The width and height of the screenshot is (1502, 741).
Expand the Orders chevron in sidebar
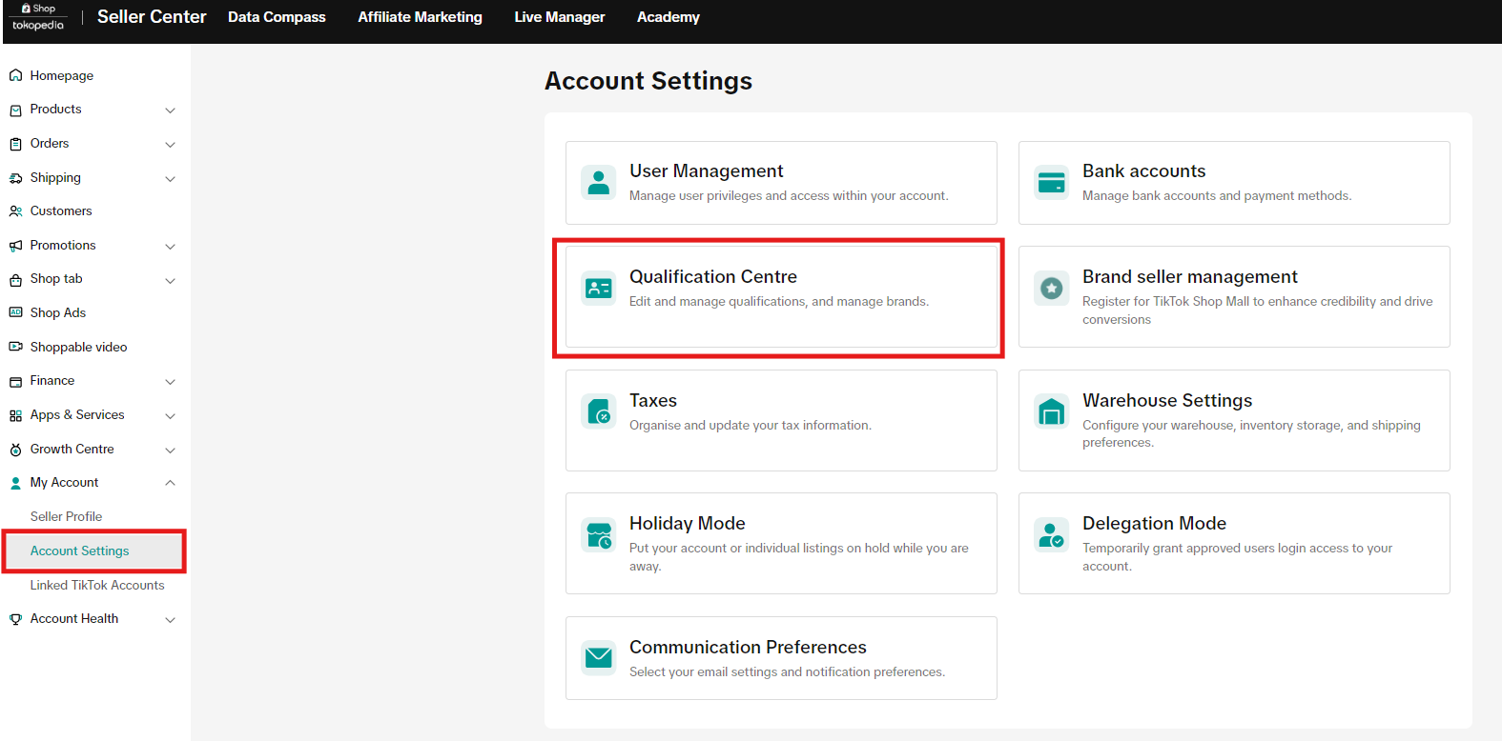[170, 145]
